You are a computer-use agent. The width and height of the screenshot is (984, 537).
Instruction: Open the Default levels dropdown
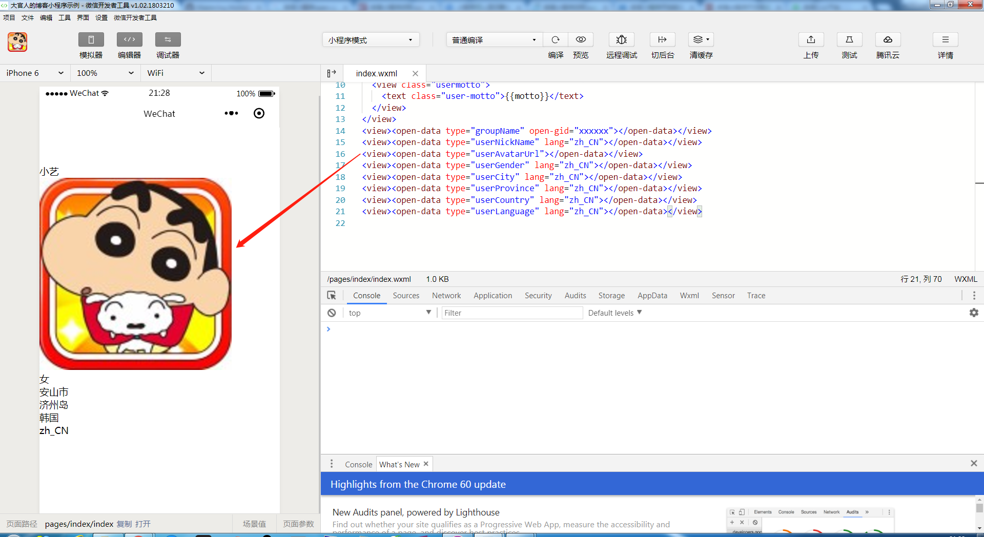pyautogui.click(x=615, y=313)
